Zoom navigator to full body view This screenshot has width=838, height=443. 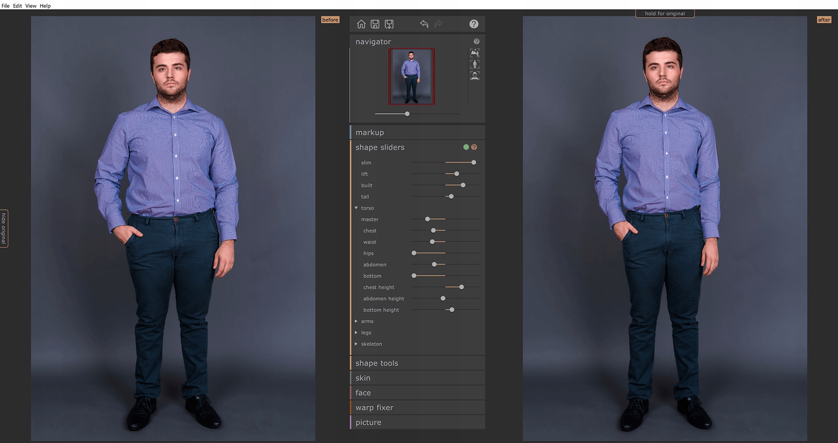click(474, 64)
